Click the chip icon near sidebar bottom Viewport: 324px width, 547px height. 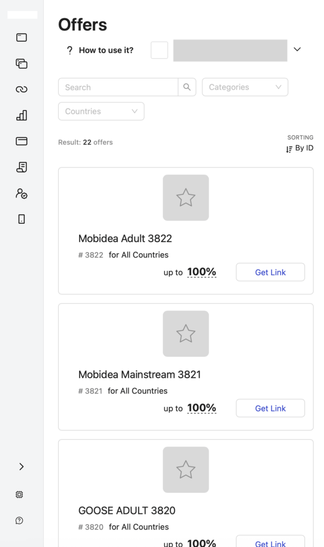[x=20, y=495]
